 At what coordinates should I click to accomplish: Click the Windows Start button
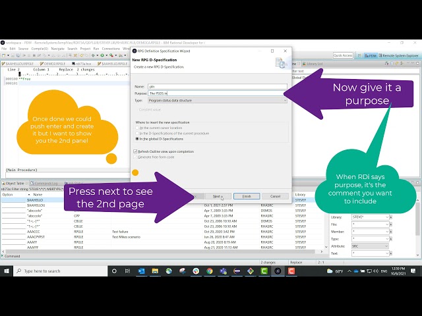[x=7, y=271]
